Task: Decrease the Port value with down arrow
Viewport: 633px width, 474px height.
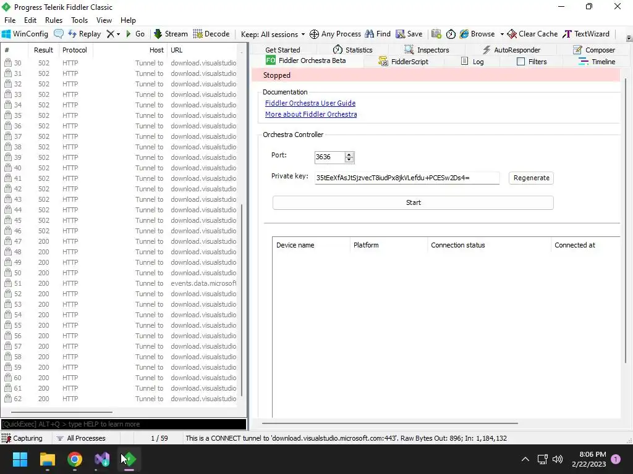Action: (x=349, y=160)
